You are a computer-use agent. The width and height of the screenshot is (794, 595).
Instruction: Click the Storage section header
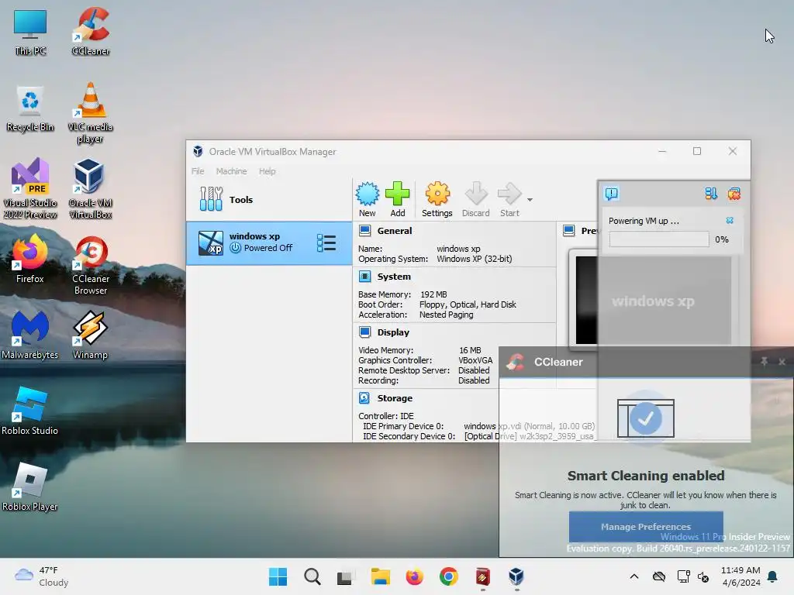click(x=395, y=398)
